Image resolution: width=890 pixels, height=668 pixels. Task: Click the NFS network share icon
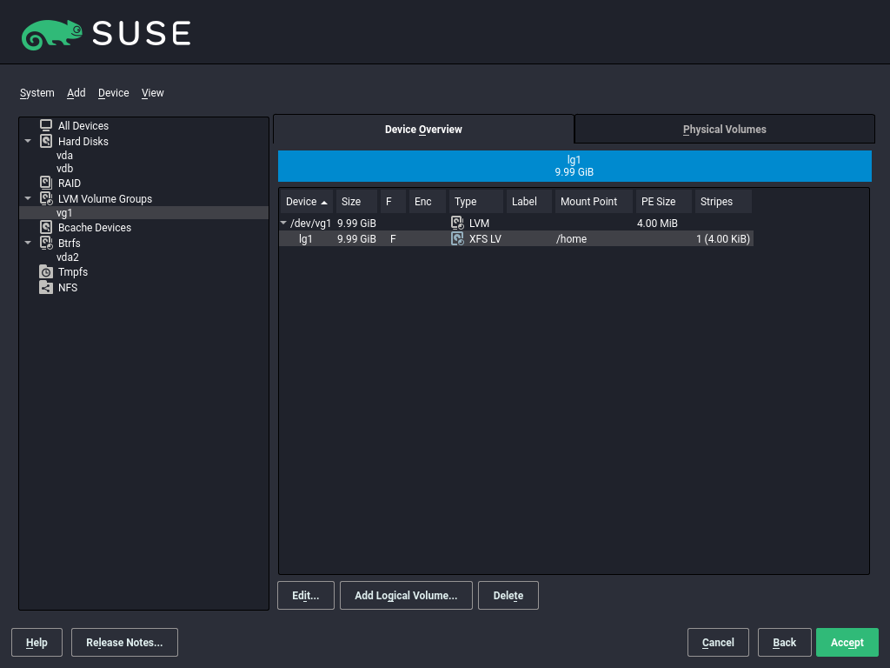point(44,287)
